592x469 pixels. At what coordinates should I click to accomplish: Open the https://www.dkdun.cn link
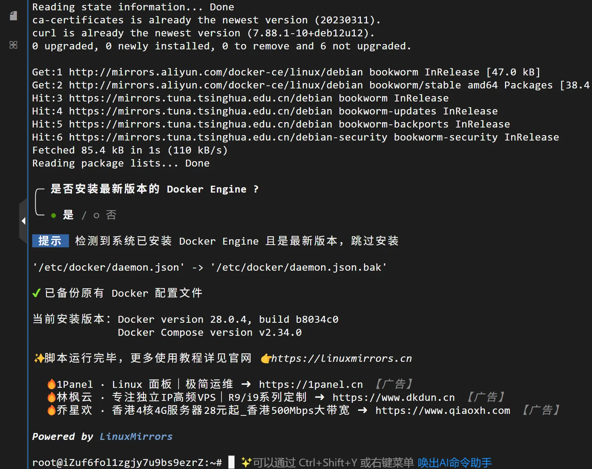(393, 397)
